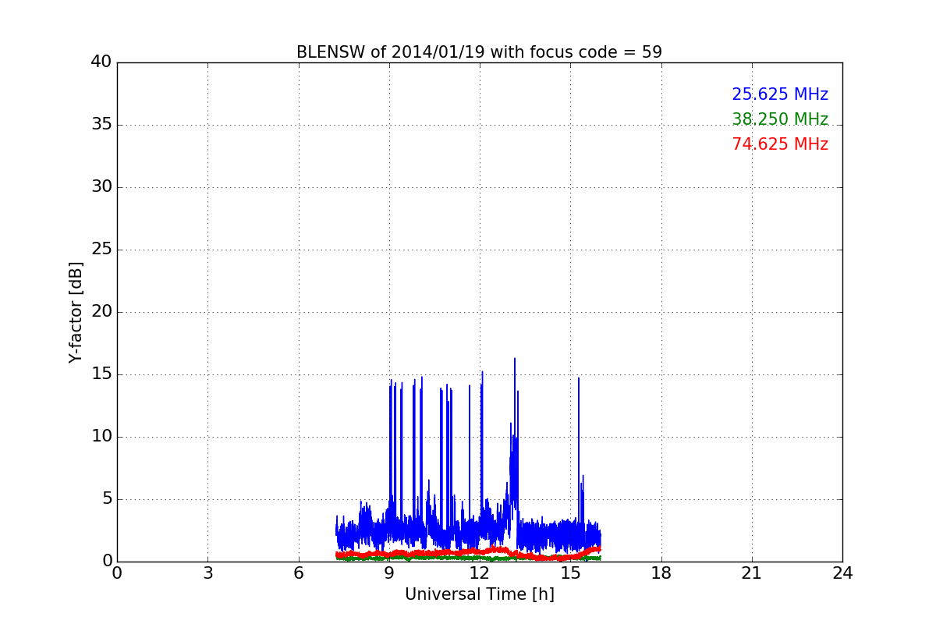This screenshot has height=624, width=936.
Task: Select the green '38.250 MHz' legend label
Action: 780,119
